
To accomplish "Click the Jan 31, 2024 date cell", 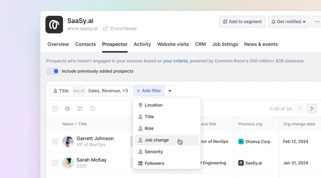I will (296, 163).
